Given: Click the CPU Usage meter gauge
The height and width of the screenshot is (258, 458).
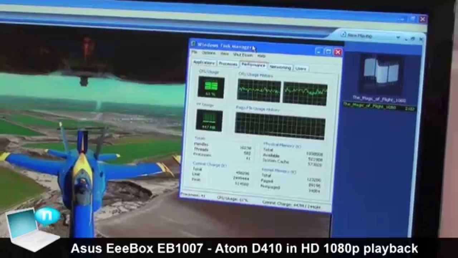Looking at the screenshot, I should tap(211, 87).
